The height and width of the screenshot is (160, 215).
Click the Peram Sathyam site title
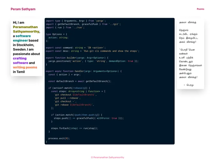pos(23,9)
